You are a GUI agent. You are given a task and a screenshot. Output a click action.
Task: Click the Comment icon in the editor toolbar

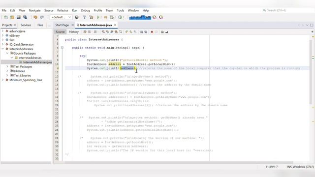[x=162, y=31]
